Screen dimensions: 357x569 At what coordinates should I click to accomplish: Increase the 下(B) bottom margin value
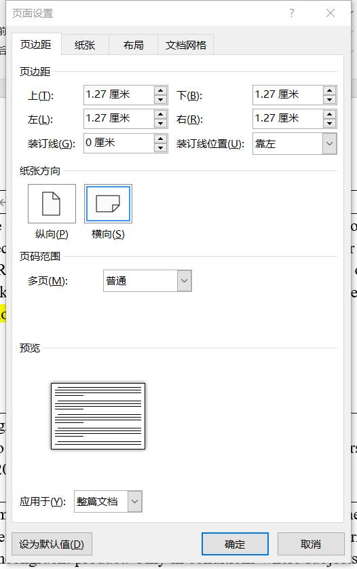[x=329, y=90]
